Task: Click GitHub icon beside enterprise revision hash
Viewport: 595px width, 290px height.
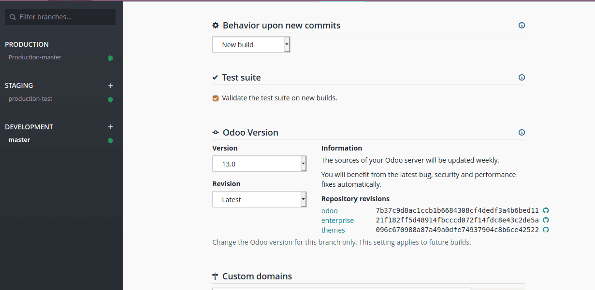Action: 546,220
